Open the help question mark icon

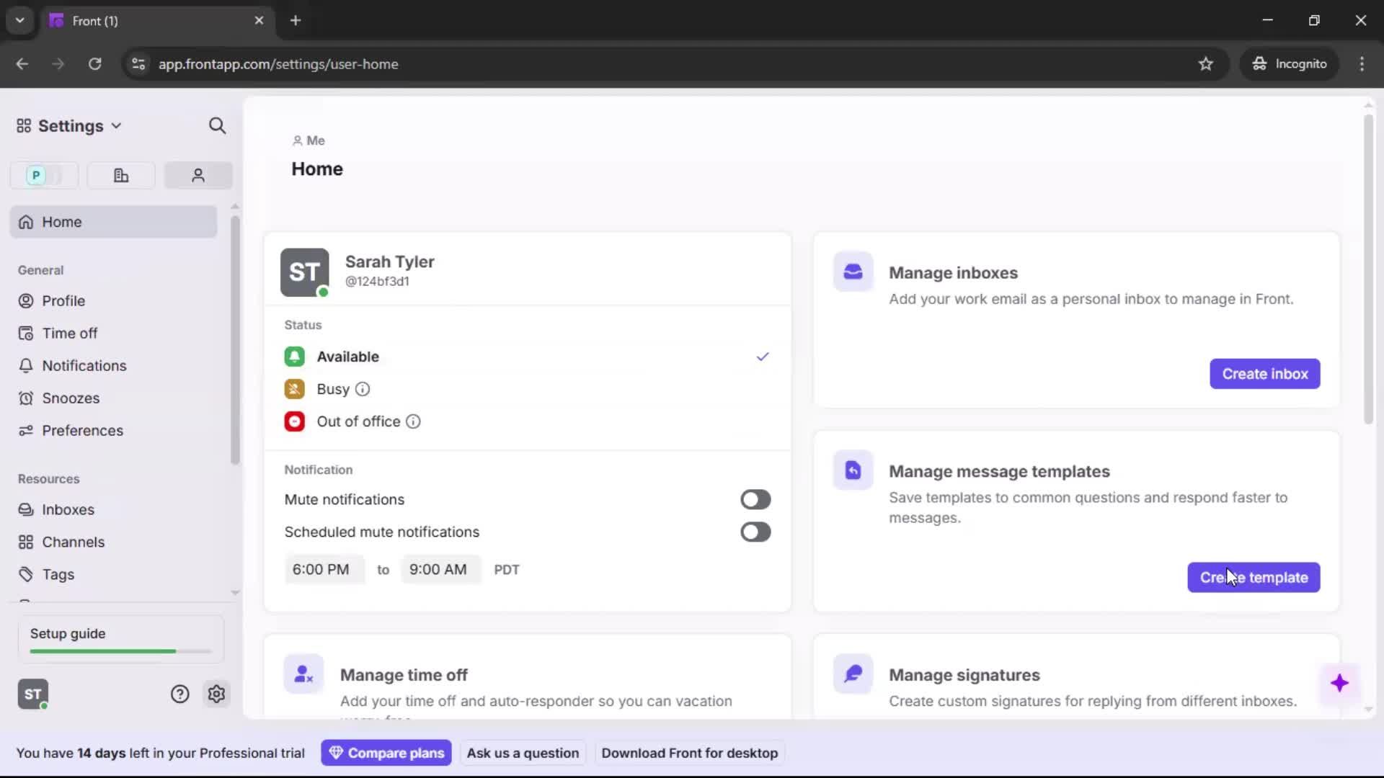(x=179, y=694)
